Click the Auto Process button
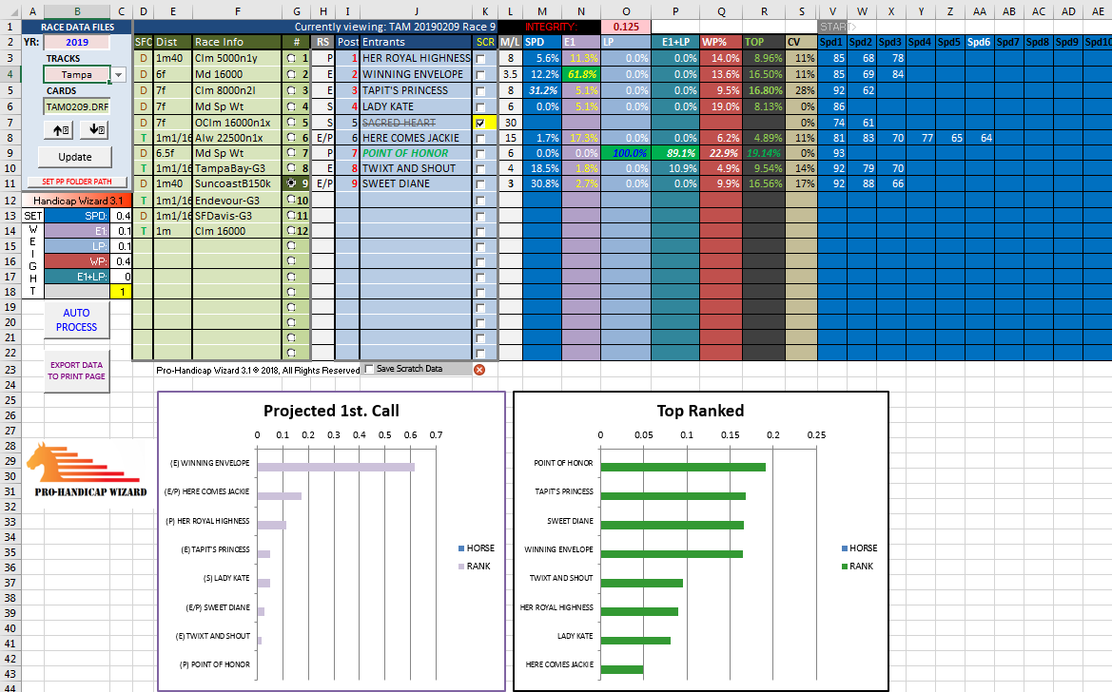Image resolution: width=1112 pixels, height=692 pixels. click(x=76, y=320)
